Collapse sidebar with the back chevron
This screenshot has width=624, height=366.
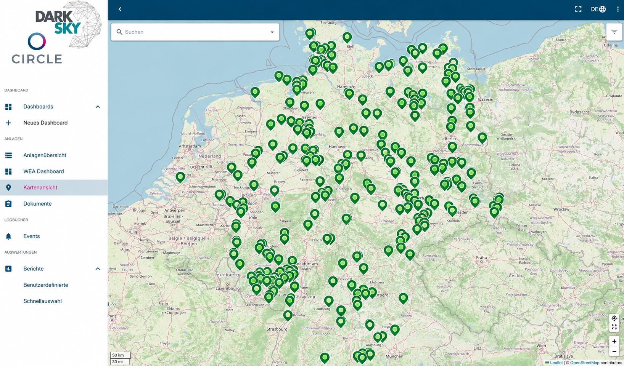click(x=120, y=9)
